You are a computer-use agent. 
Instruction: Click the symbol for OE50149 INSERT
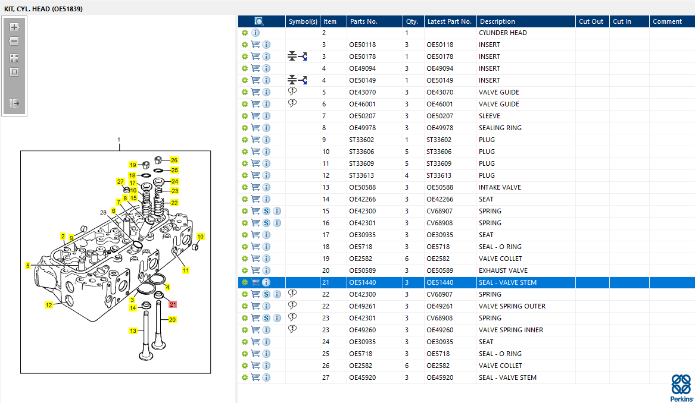click(x=297, y=80)
